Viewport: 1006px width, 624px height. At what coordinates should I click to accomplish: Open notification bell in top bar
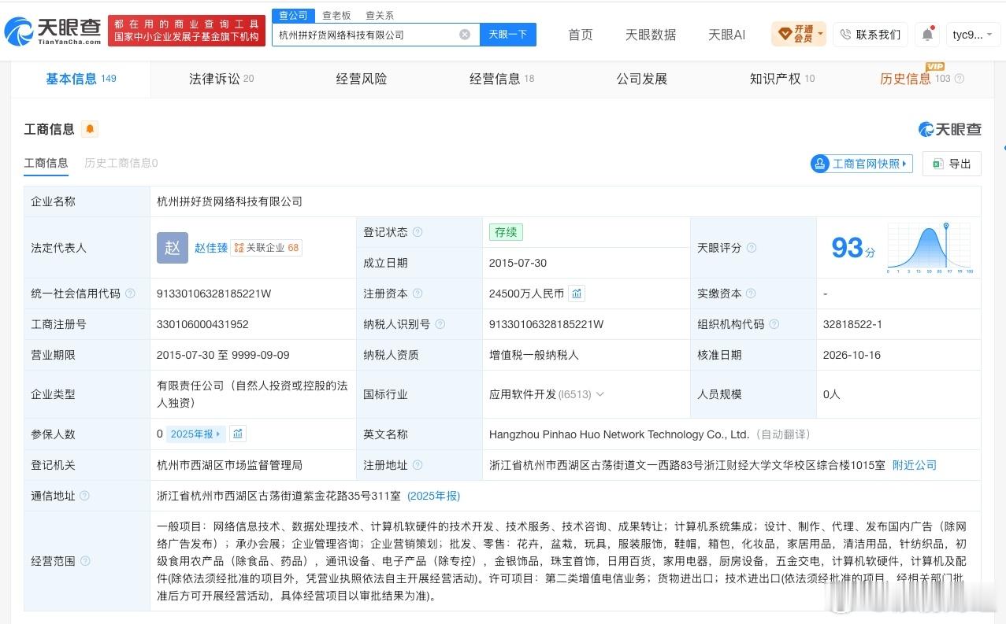pyautogui.click(x=927, y=35)
